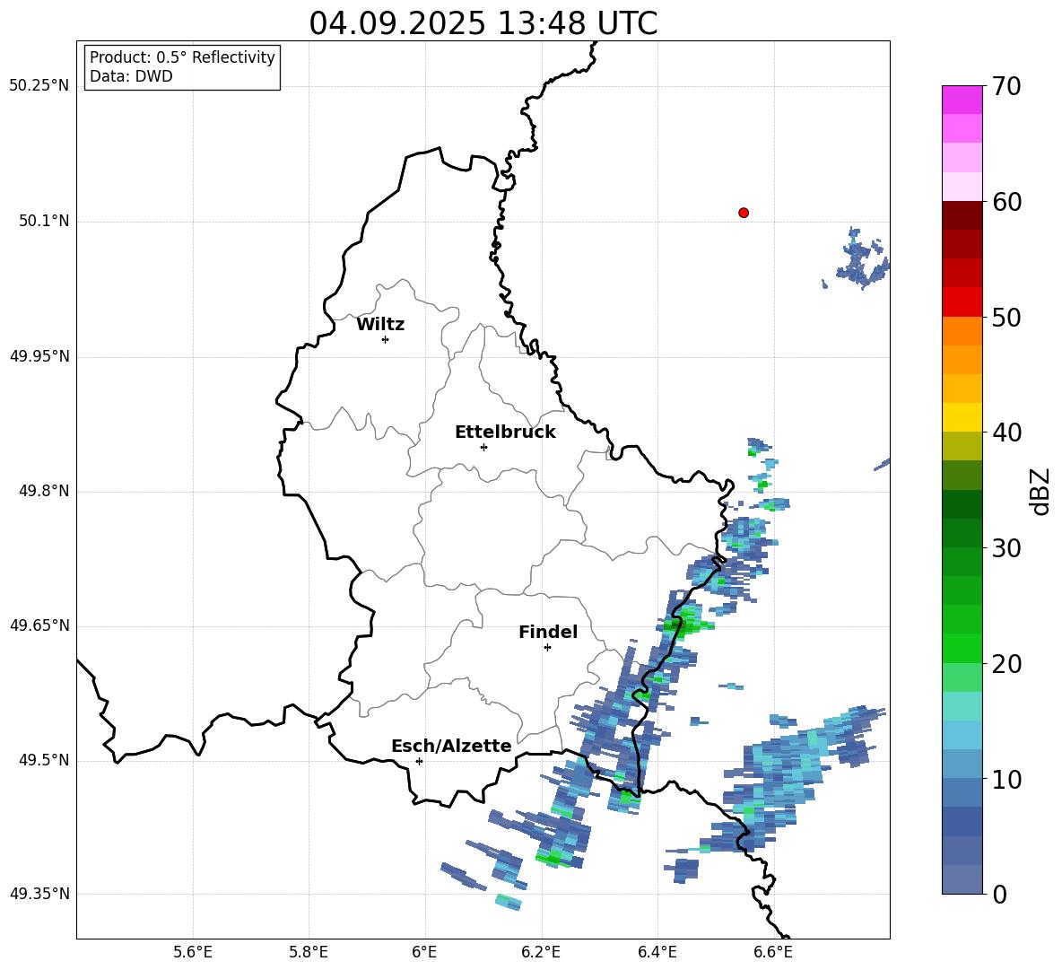Click the 49.5°N latitude label
The image size is (1062, 970).
45,760
